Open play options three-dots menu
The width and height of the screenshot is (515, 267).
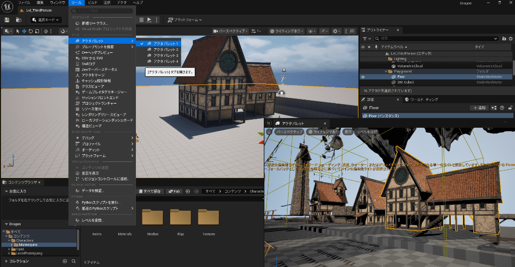[157, 20]
